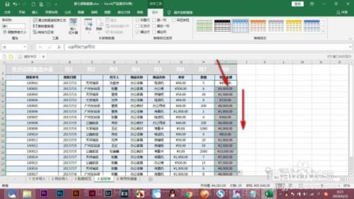The image size is (354, 199).
Task: Switch to the View (视图) ribbon tab
Action: coord(107,13)
